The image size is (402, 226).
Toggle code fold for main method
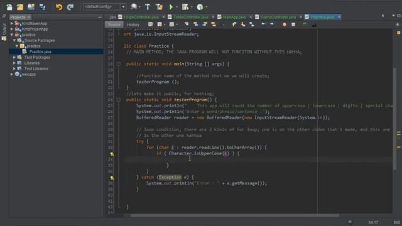pyautogui.click(x=119, y=64)
